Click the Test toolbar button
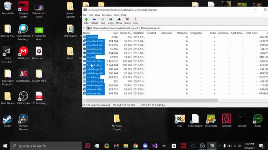Viewport: 268px width, 150px height. click(x=102, y=21)
